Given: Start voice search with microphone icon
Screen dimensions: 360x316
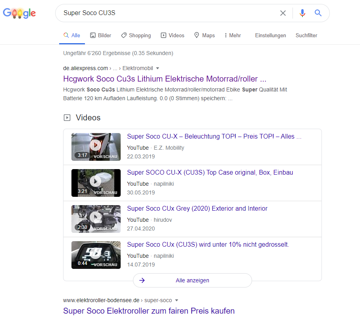Looking at the screenshot, I should point(302,13).
